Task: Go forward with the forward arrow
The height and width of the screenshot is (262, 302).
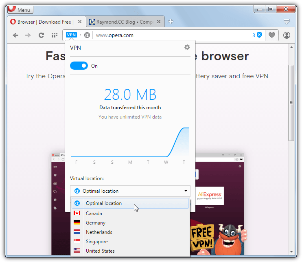Action: click(28, 35)
